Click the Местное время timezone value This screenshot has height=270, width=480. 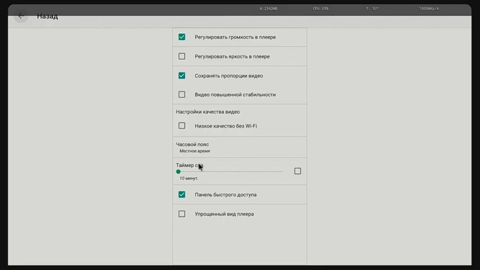click(195, 151)
